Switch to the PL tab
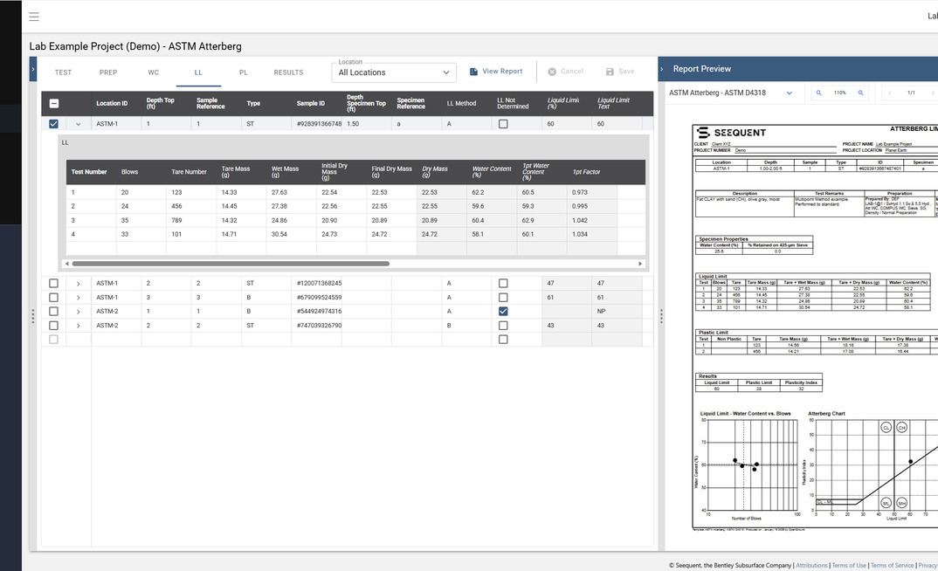This screenshot has height=571, width=938. point(244,72)
